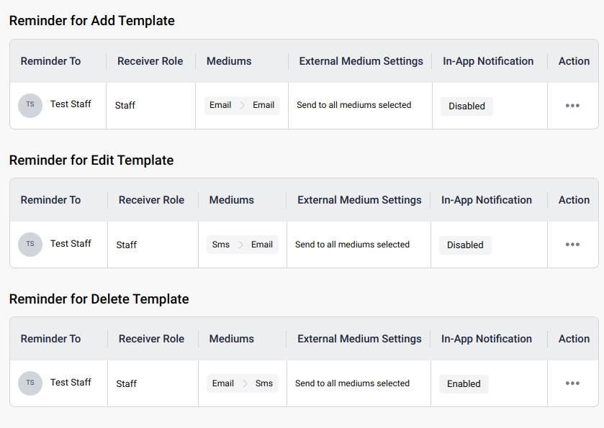Click Test Staff name in Add Template row
604x428 pixels.
coord(71,104)
